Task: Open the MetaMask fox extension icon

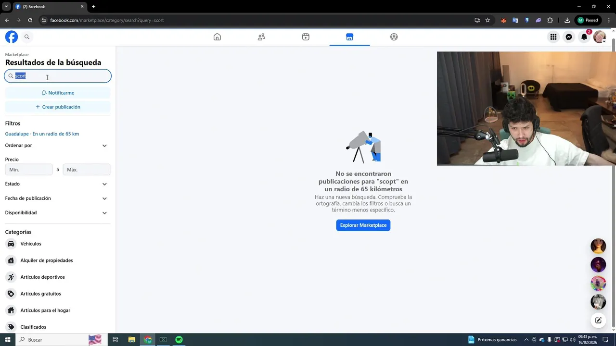Action: tap(503, 20)
